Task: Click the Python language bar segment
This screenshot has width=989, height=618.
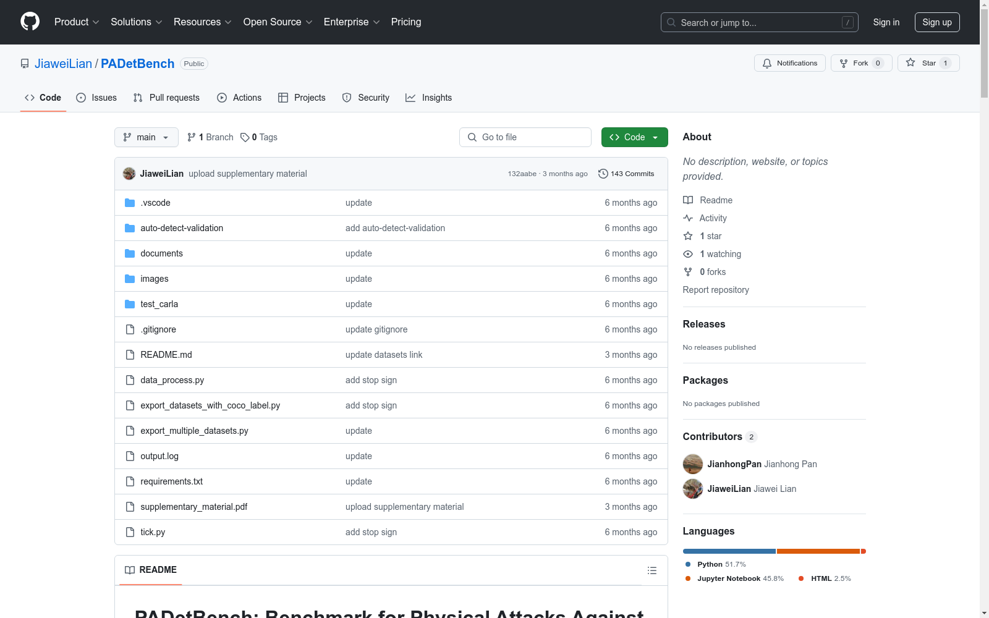Action: click(x=729, y=551)
